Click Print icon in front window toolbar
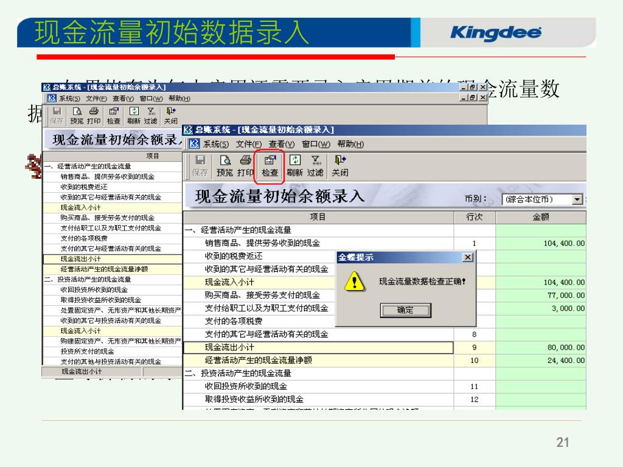623x467 pixels. (x=246, y=165)
